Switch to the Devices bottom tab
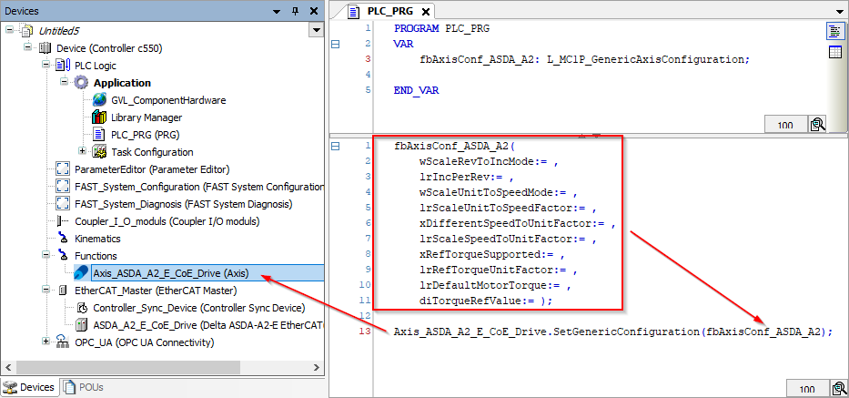849x398 pixels. click(x=29, y=387)
